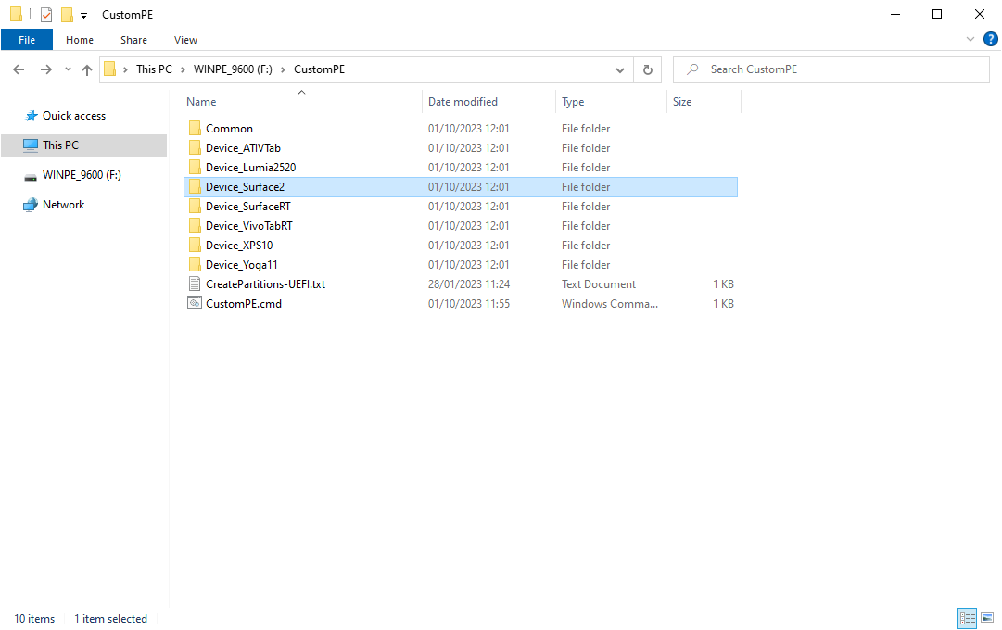Click the Device_XPS10 folder name

pyautogui.click(x=239, y=246)
